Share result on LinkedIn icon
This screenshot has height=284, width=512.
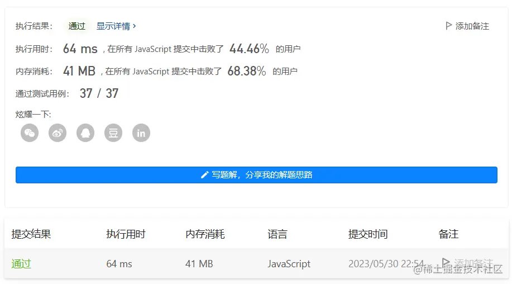[x=141, y=133]
